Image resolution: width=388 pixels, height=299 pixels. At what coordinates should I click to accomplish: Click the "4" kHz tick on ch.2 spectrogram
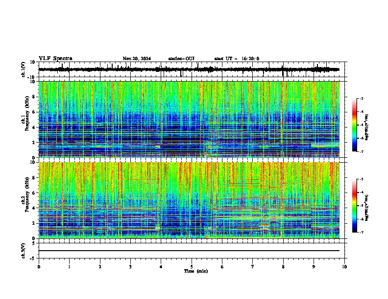(34, 208)
